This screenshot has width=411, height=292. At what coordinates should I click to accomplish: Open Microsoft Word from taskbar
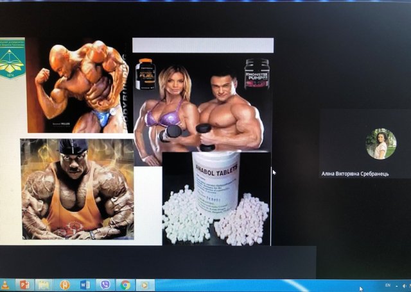click(85, 285)
